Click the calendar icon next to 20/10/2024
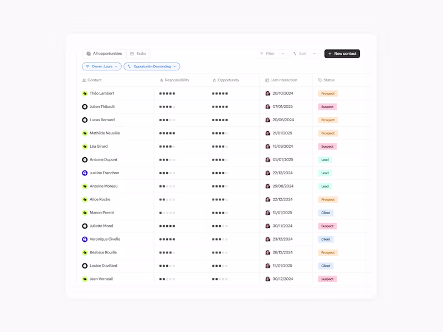Viewport: 443px width, 332px height. pyautogui.click(x=266, y=94)
